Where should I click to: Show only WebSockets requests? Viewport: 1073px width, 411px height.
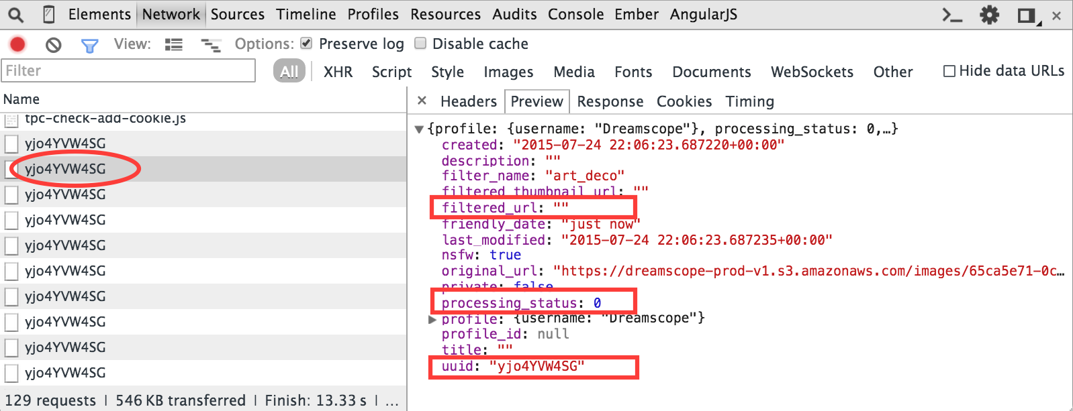pyautogui.click(x=812, y=72)
